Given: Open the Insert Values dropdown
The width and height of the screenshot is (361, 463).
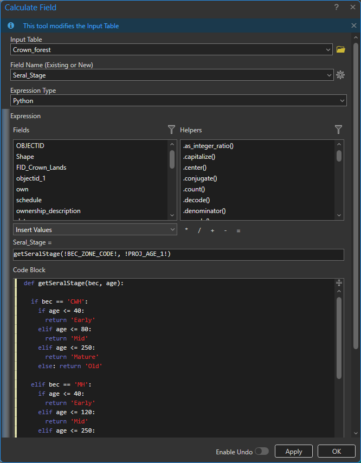Looking at the screenshot, I should [95, 229].
